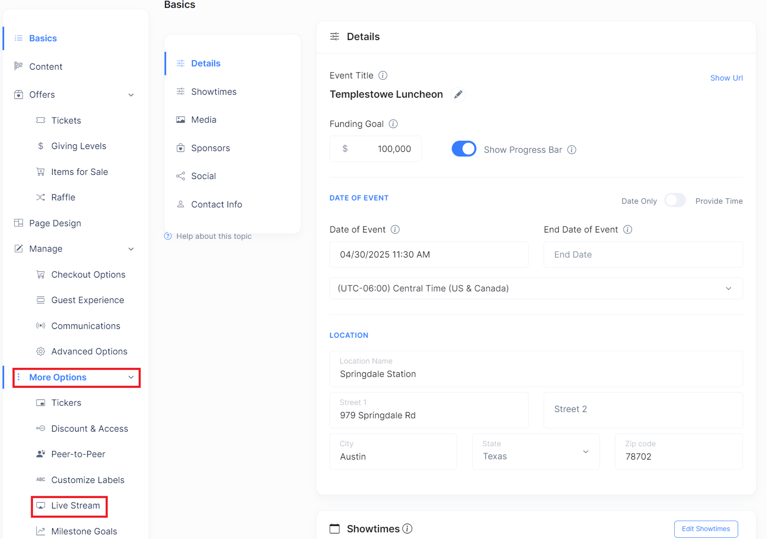Image resolution: width=767 pixels, height=539 pixels.
Task: Click the Items for Sale cart icon
Action: pyautogui.click(x=41, y=172)
